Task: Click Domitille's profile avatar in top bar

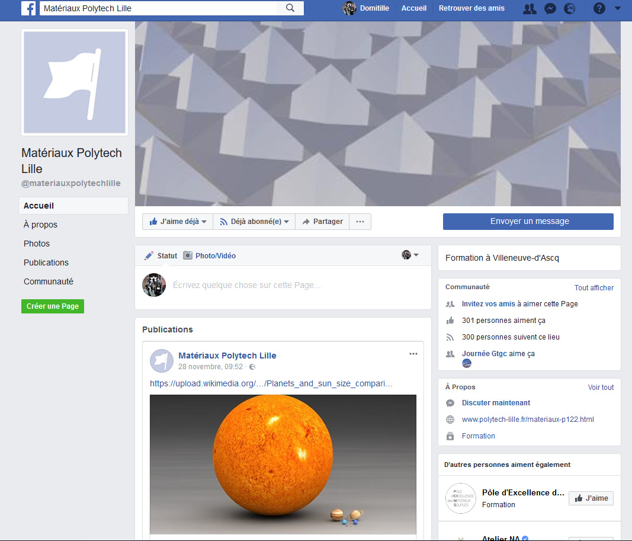Action: point(349,8)
